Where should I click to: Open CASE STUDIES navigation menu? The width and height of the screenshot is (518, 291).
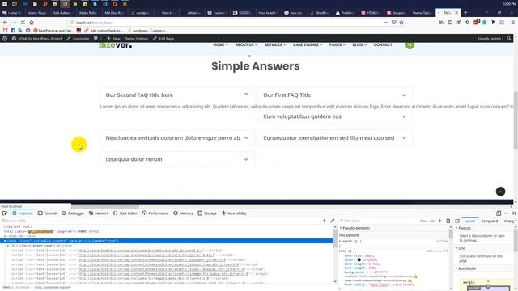coord(308,44)
